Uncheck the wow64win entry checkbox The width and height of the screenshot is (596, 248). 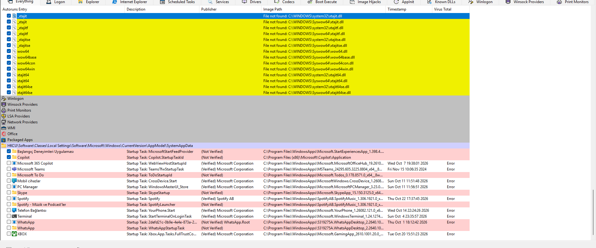9,69
